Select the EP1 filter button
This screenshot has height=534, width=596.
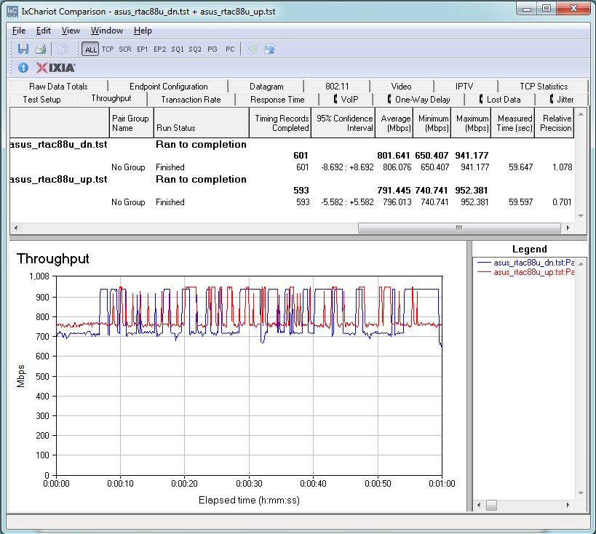[x=143, y=49]
